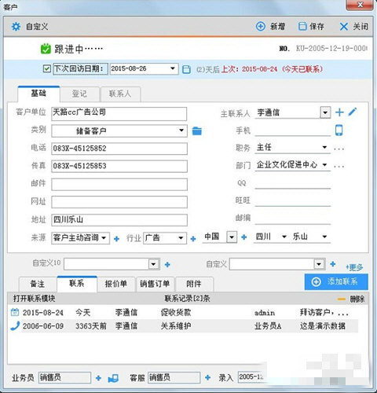Close the 客户 window with red X
This screenshot has width=377, height=393.
pos(361,5)
